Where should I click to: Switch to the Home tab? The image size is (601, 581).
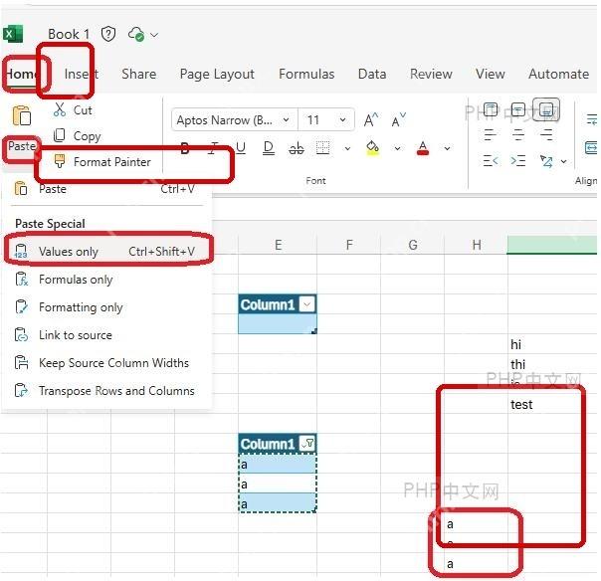pyautogui.click(x=21, y=74)
